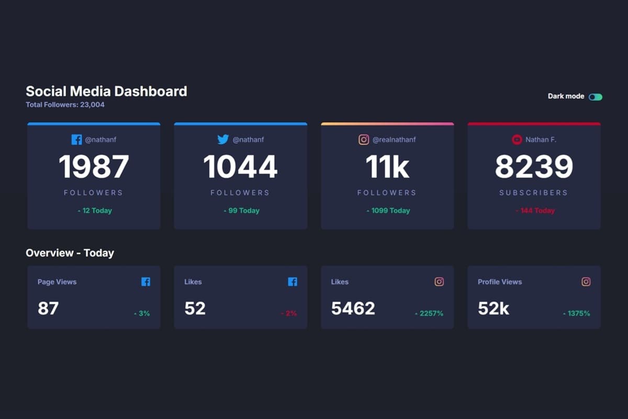Click the Page Views label
The width and height of the screenshot is (628, 419).
click(57, 282)
